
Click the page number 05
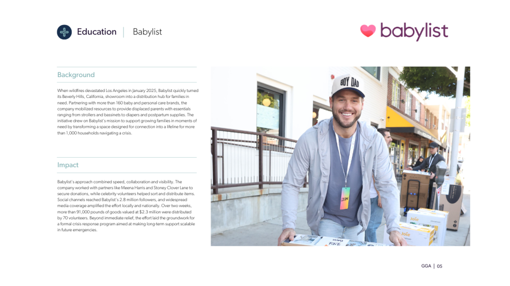coord(439,266)
